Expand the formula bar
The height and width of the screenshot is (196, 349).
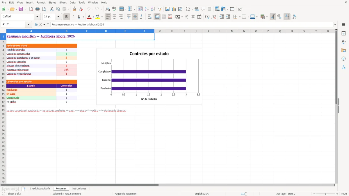coord(335,24)
